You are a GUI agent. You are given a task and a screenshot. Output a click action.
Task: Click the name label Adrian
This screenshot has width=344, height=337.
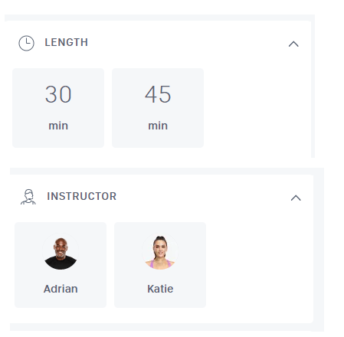pyautogui.click(x=61, y=289)
